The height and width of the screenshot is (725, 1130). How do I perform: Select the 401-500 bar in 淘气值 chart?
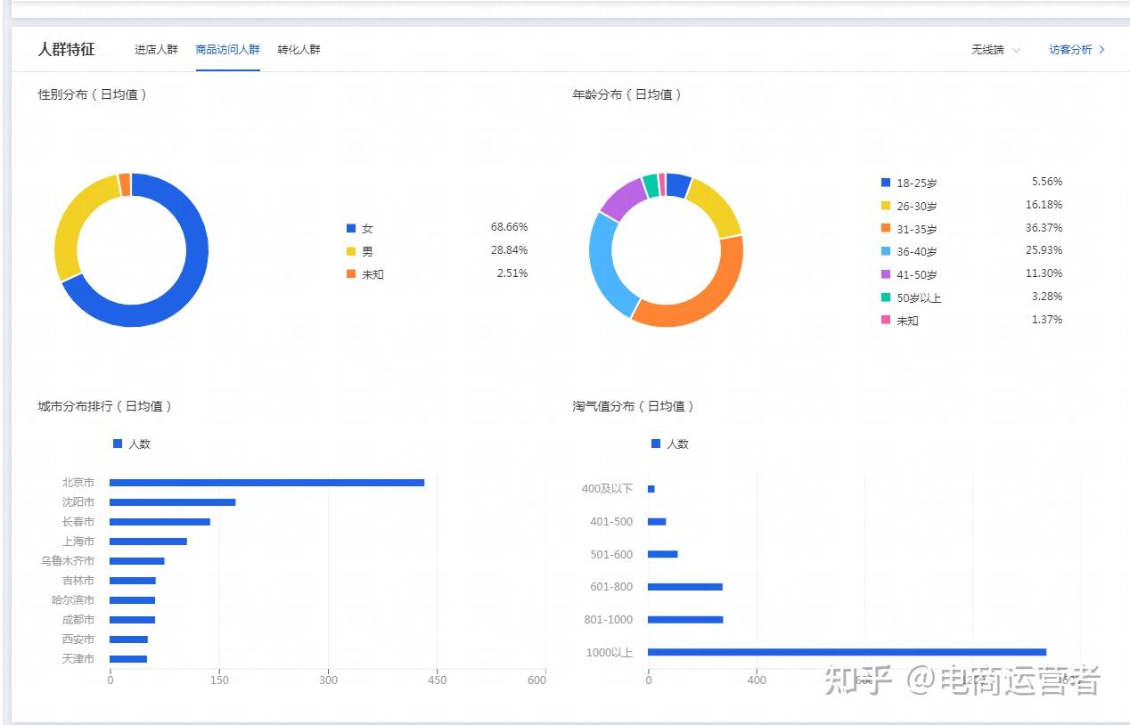(657, 522)
